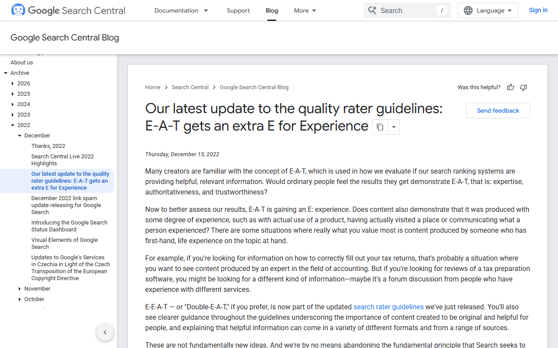This screenshot has height=348, width=558.
Task: Click the thumbs down not helpful icon
Action: tap(524, 87)
